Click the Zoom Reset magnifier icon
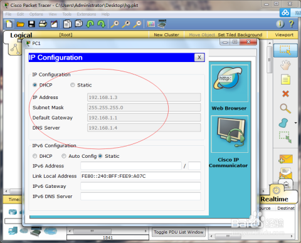The image size is (301, 243). click(126, 24)
